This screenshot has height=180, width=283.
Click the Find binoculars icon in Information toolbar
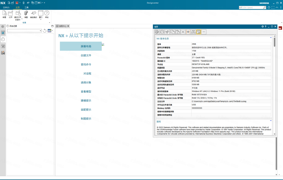click(x=193, y=32)
